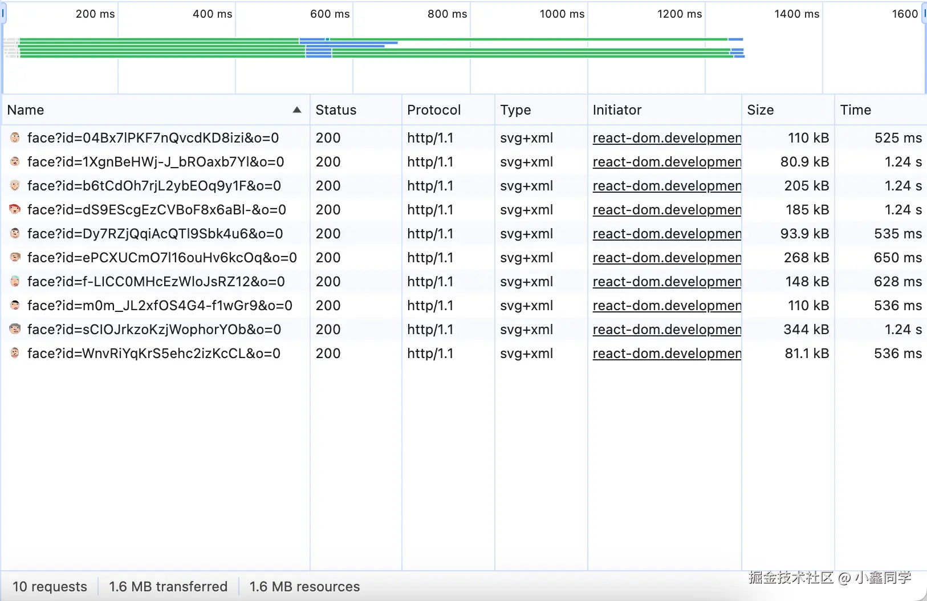The image size is (927, 601).
Task: Click the avatar icon for face?id=04Bx7lPKF7nQvcdKD8izi
Action: [x=15, y=138]
